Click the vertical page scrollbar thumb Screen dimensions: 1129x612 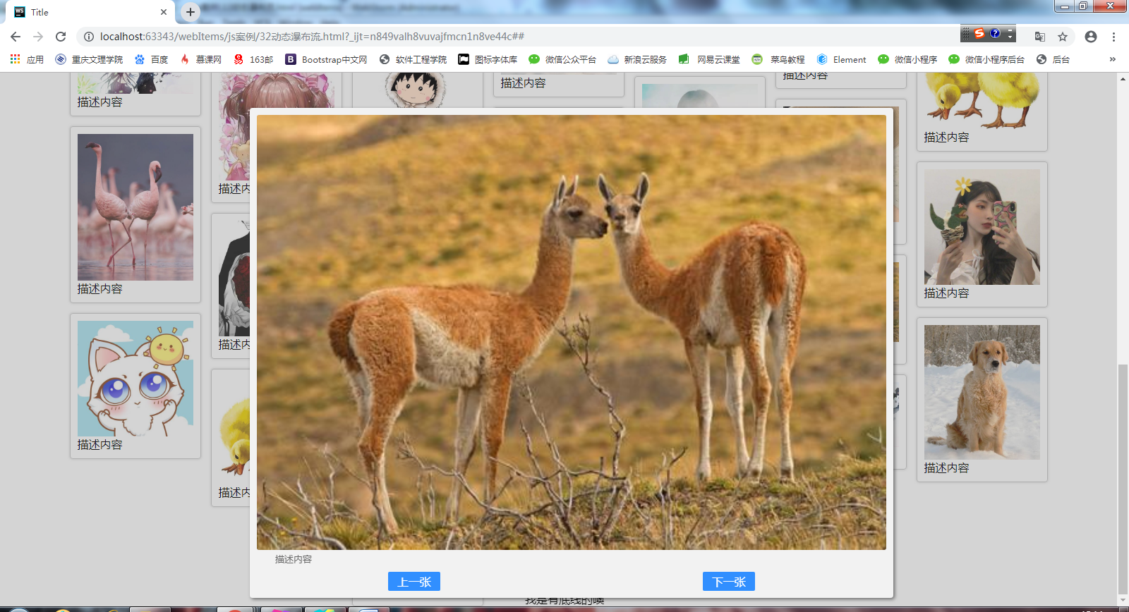[x=1123, y=479]
